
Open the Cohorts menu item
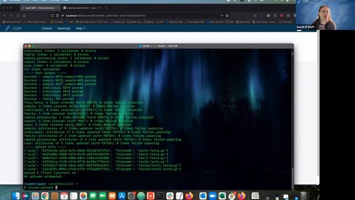tap(47, 28)
